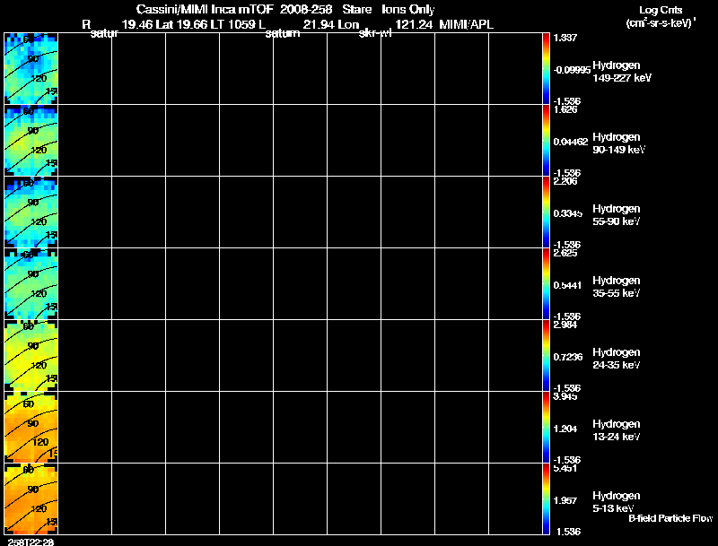This screenshot has width=718, height=546.
Task: Click the color bar beside Hydrogen 149-227 keV
Action: tap(546, 69)
